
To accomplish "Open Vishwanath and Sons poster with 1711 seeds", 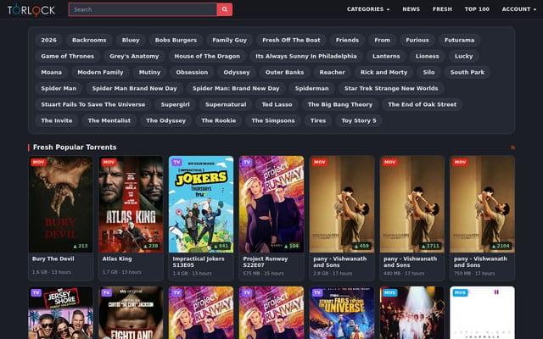I will coord(412,204).
